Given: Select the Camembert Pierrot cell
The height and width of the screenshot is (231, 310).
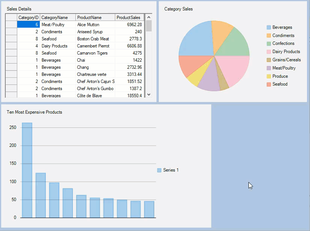Looking at the screenshot, I should click(x=95, y=46).
